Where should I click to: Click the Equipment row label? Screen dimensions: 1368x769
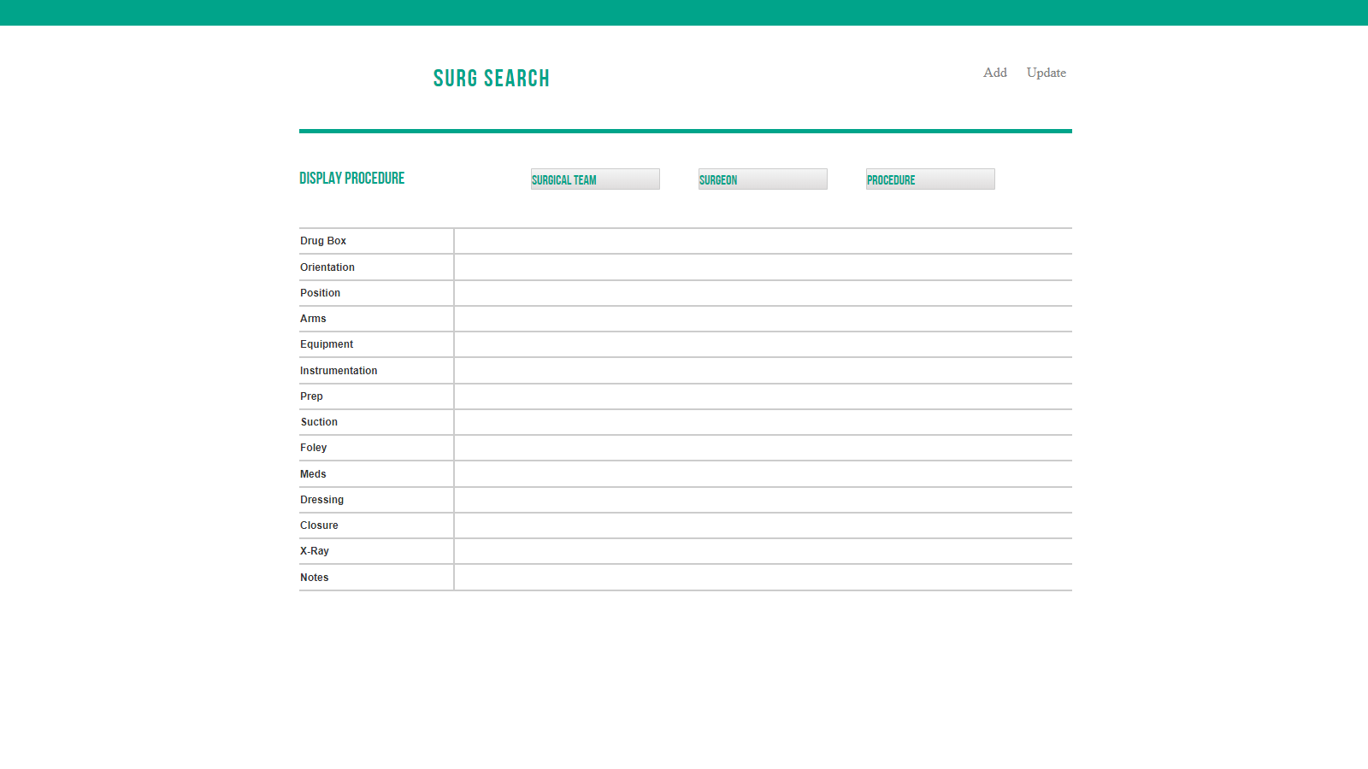click(327, 344)
